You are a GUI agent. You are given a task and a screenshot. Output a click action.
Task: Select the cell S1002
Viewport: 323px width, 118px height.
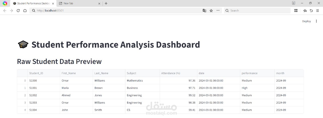click(44, 95)
